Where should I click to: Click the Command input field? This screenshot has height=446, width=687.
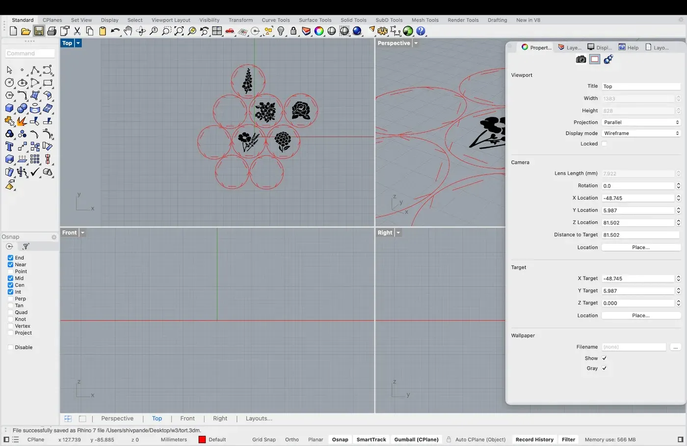coord(30,54)
